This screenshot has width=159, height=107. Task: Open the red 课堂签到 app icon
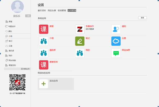pyautogui.click(x=44, y=65)
